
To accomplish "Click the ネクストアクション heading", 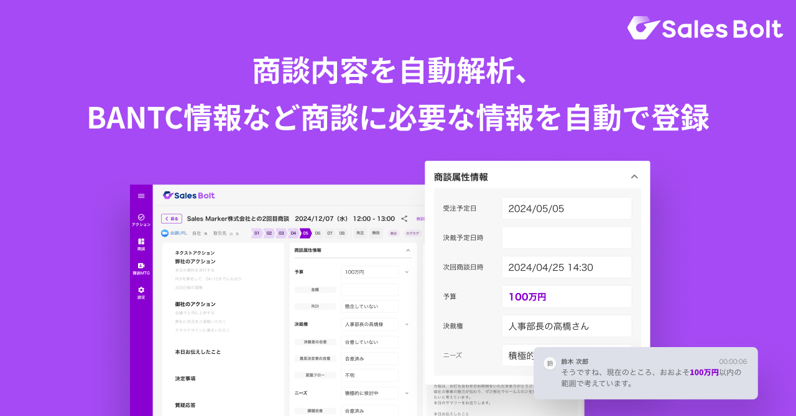I will (x=195, y=253).
